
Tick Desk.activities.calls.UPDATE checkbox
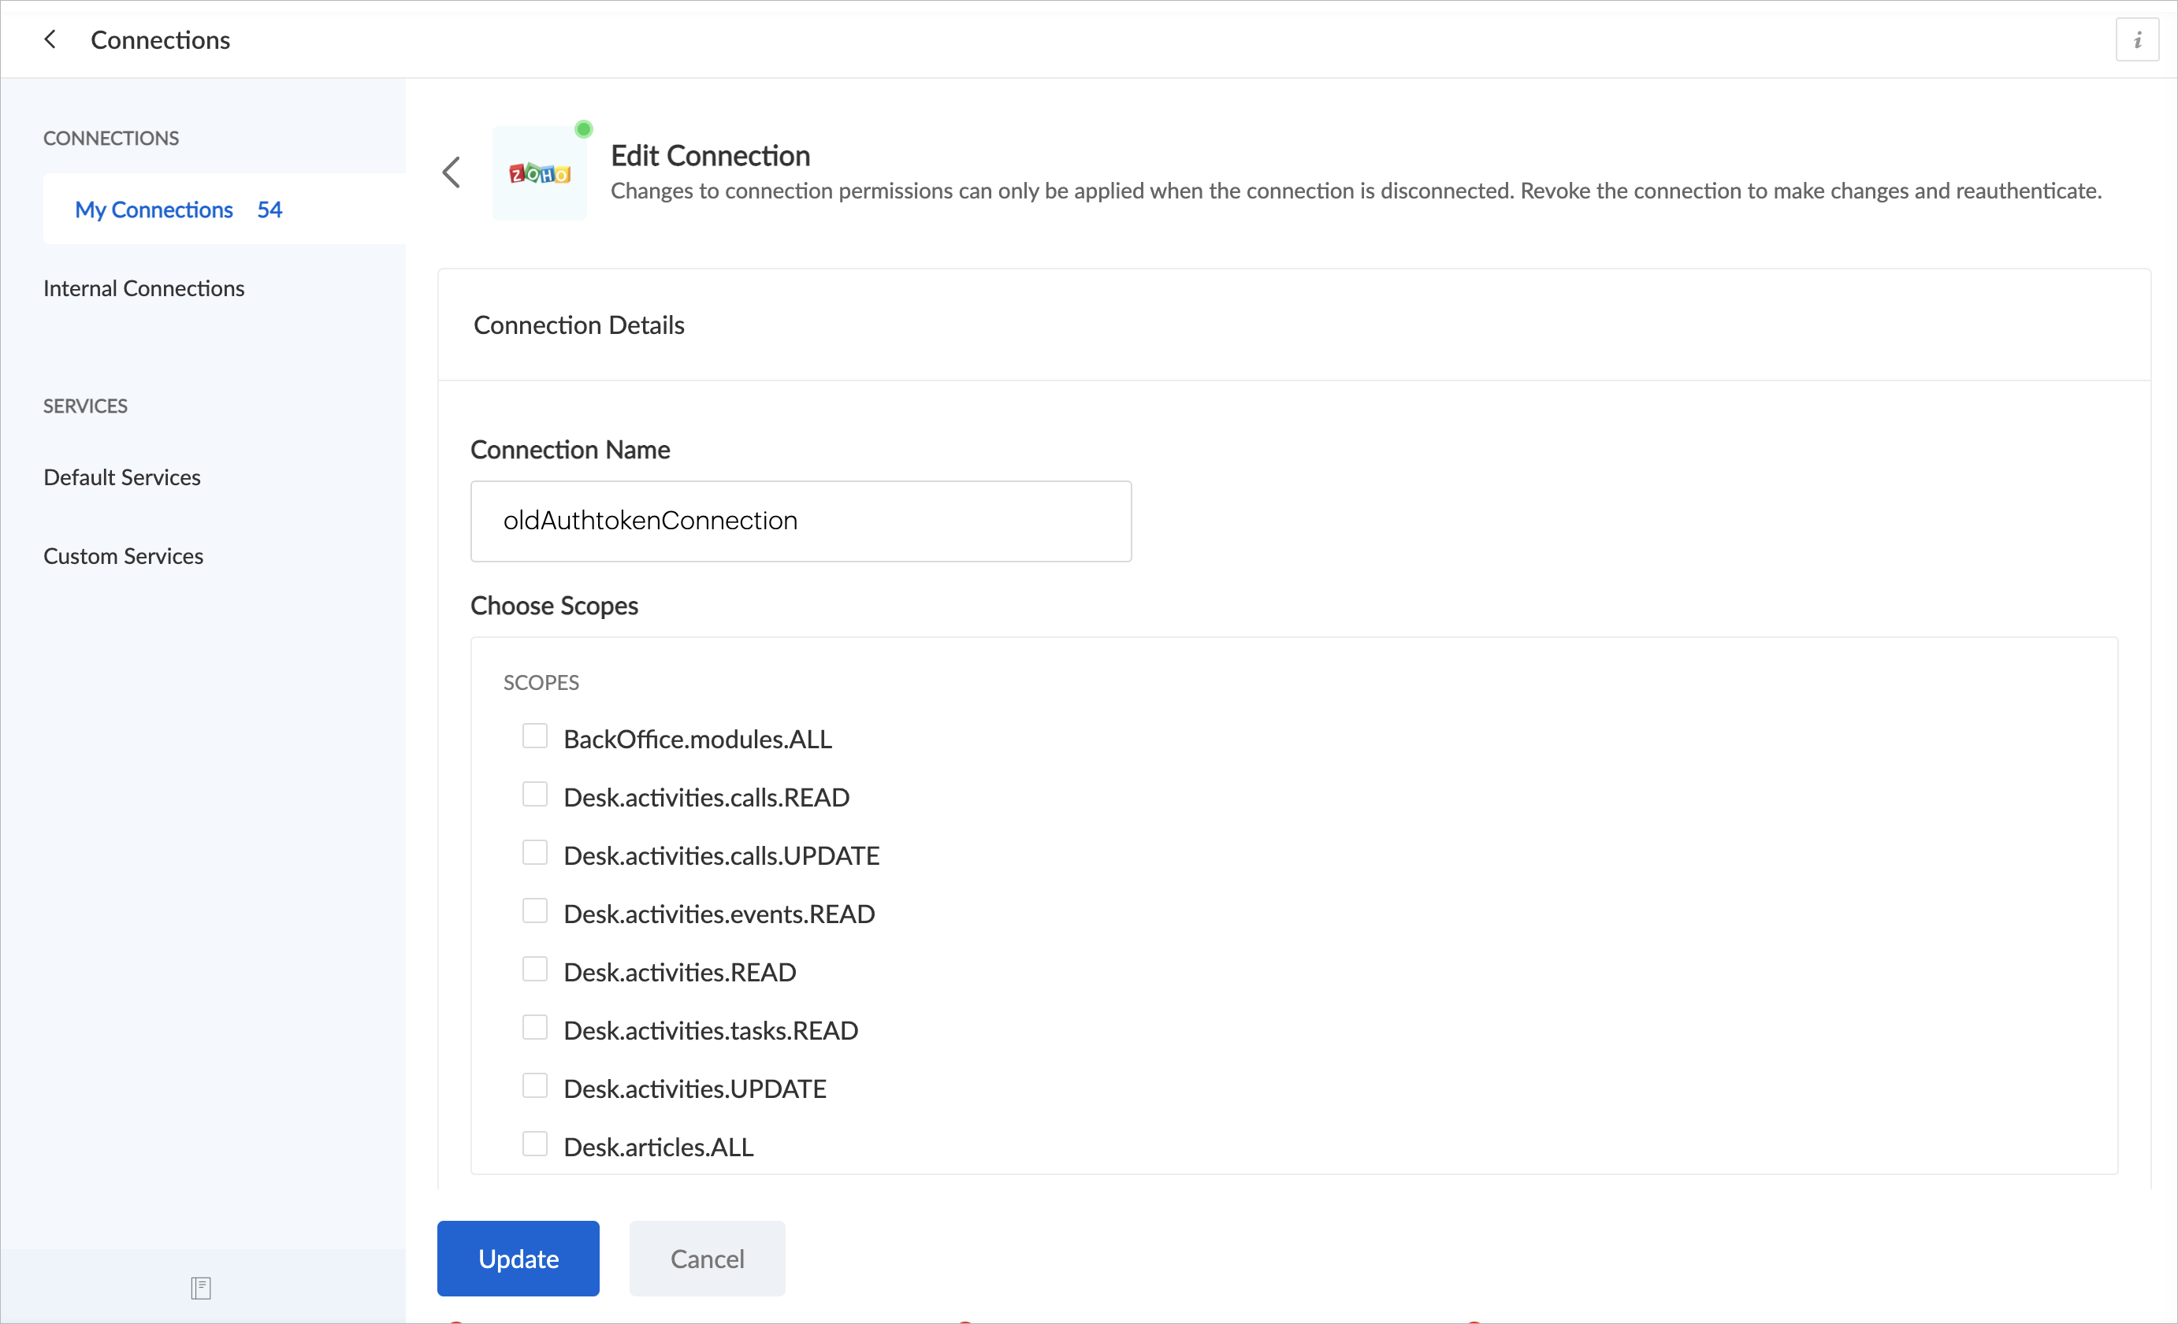(x=535, y=852)
